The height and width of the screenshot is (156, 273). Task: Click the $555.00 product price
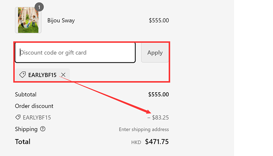point(159,20)
